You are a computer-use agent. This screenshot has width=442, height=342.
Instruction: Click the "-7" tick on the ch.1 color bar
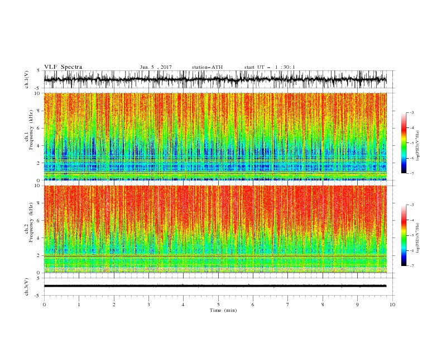click(411, 173)
